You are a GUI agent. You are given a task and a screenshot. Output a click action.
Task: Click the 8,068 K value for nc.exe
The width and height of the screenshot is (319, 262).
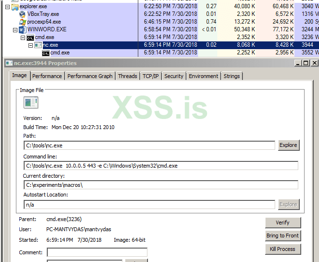coord(246,45)
